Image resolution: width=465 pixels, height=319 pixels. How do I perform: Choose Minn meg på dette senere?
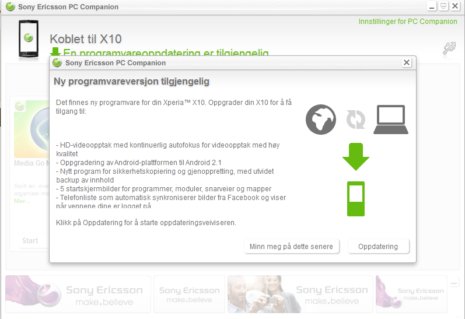coord(292,246)
